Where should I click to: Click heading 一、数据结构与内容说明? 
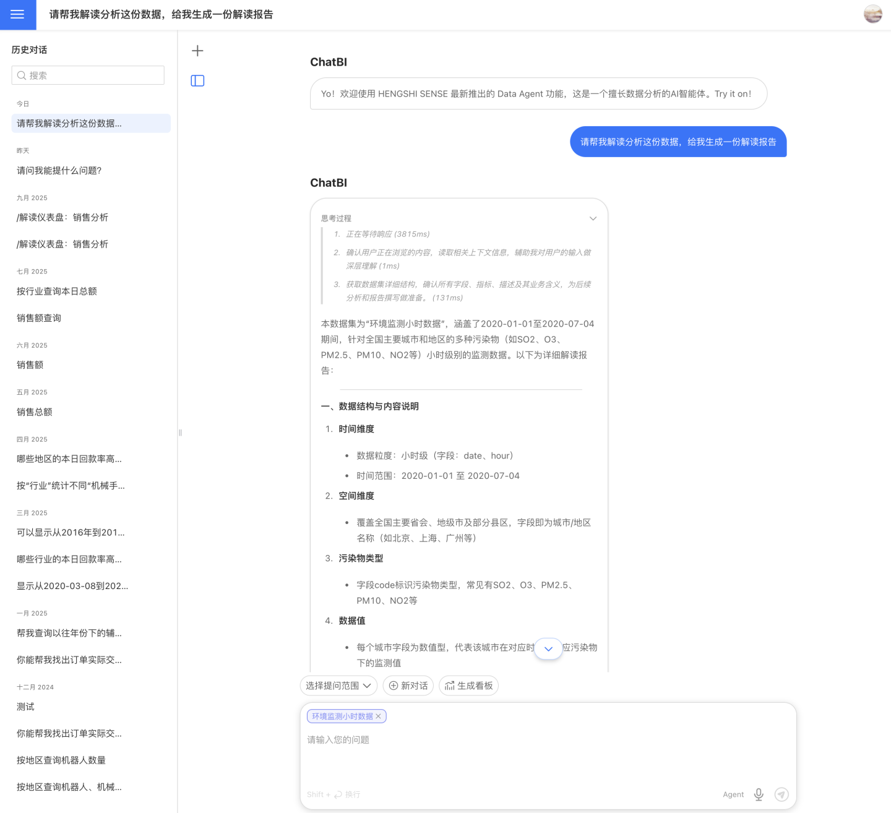click(370, 406)
